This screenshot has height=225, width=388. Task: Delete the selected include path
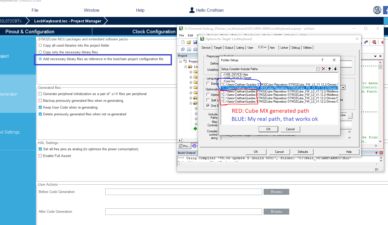[324, 69]
